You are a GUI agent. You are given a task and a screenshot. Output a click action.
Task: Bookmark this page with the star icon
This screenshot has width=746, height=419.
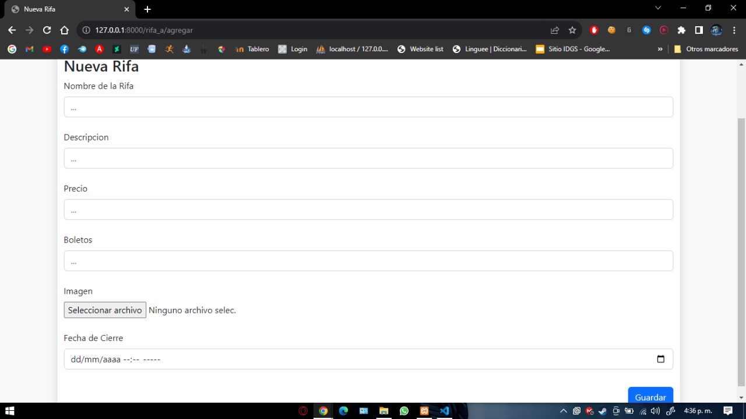[x=572, y=30]
